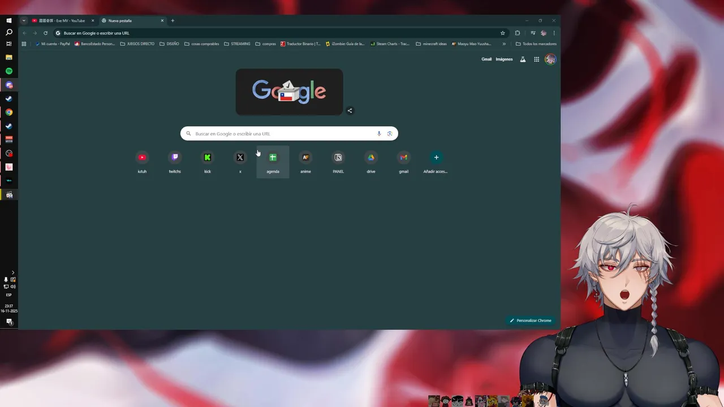Viewport: 724px width, 407px height.
Task: Open the kick shortcut tile
Action: tap(208, 162)
